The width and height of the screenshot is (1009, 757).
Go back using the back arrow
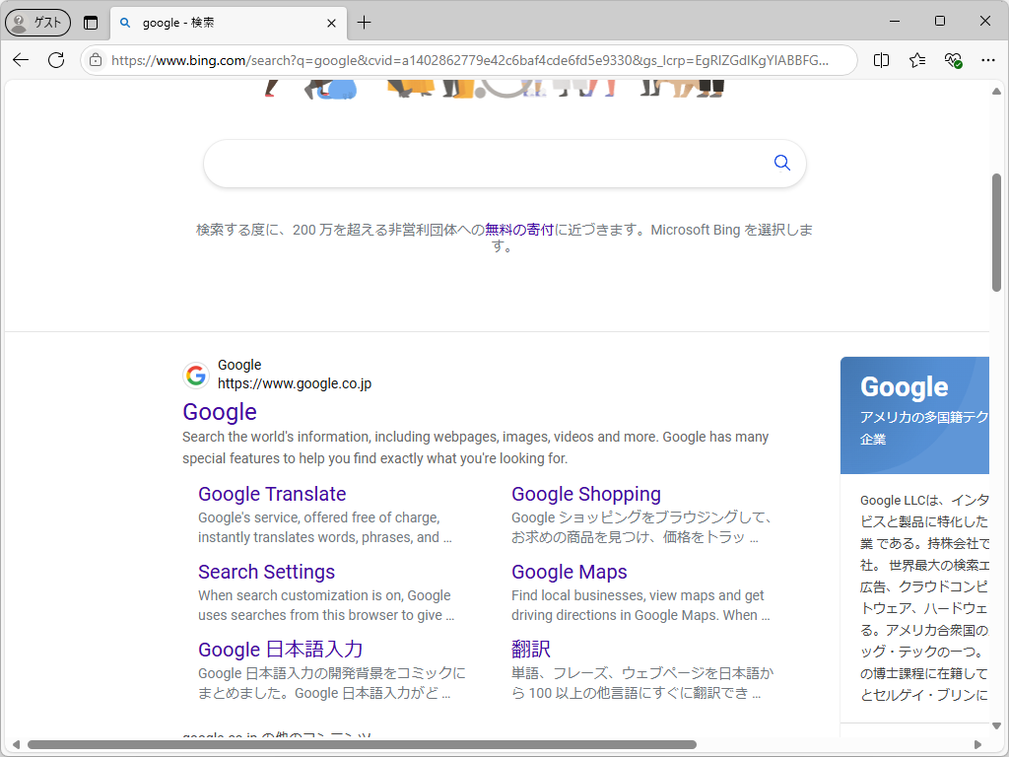[x=21, y=60]
